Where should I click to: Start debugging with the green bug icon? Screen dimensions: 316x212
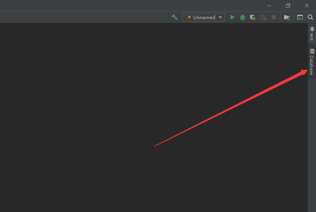(x=243, y=17)
